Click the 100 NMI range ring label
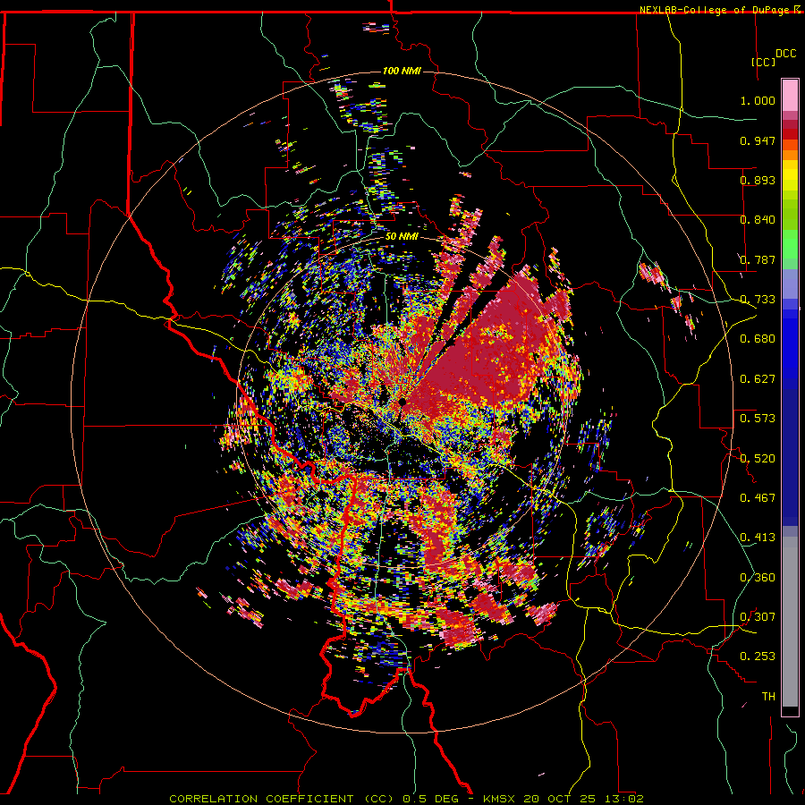 click(402, 71)
